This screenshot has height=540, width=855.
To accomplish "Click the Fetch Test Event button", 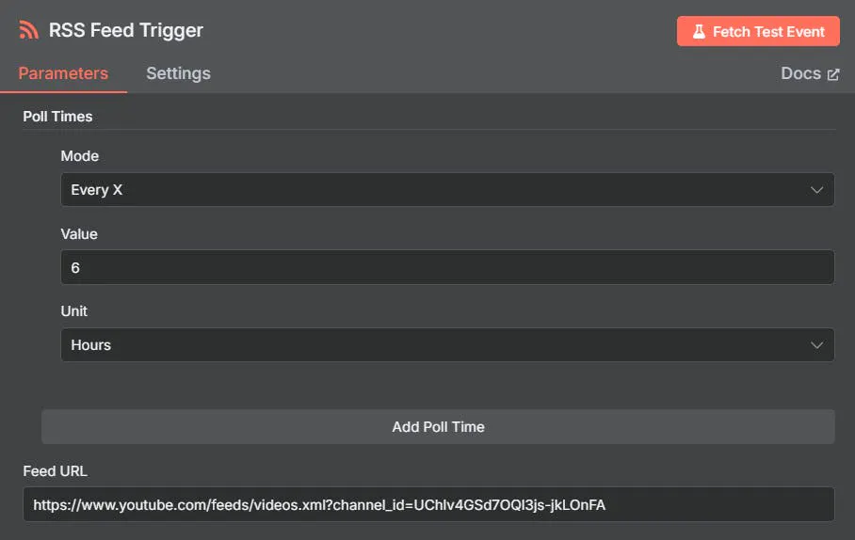I will (x=758, y=32).
